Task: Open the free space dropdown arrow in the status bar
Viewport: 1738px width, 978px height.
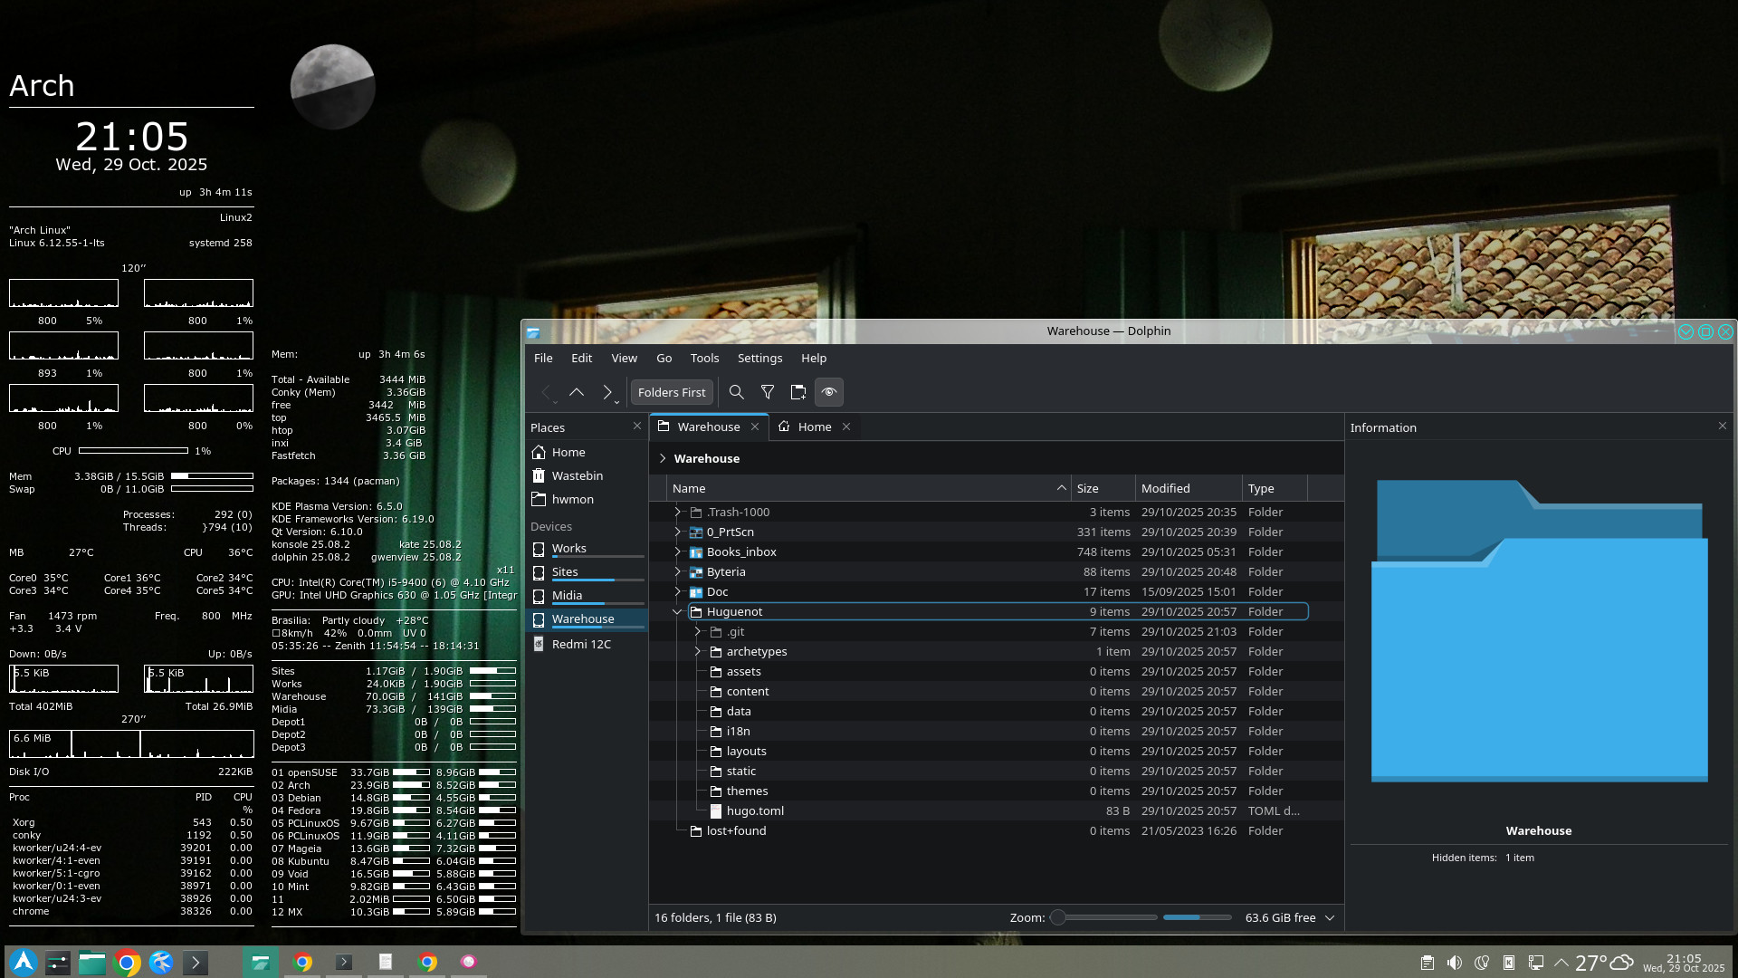Action: [x=1330, y=918]
